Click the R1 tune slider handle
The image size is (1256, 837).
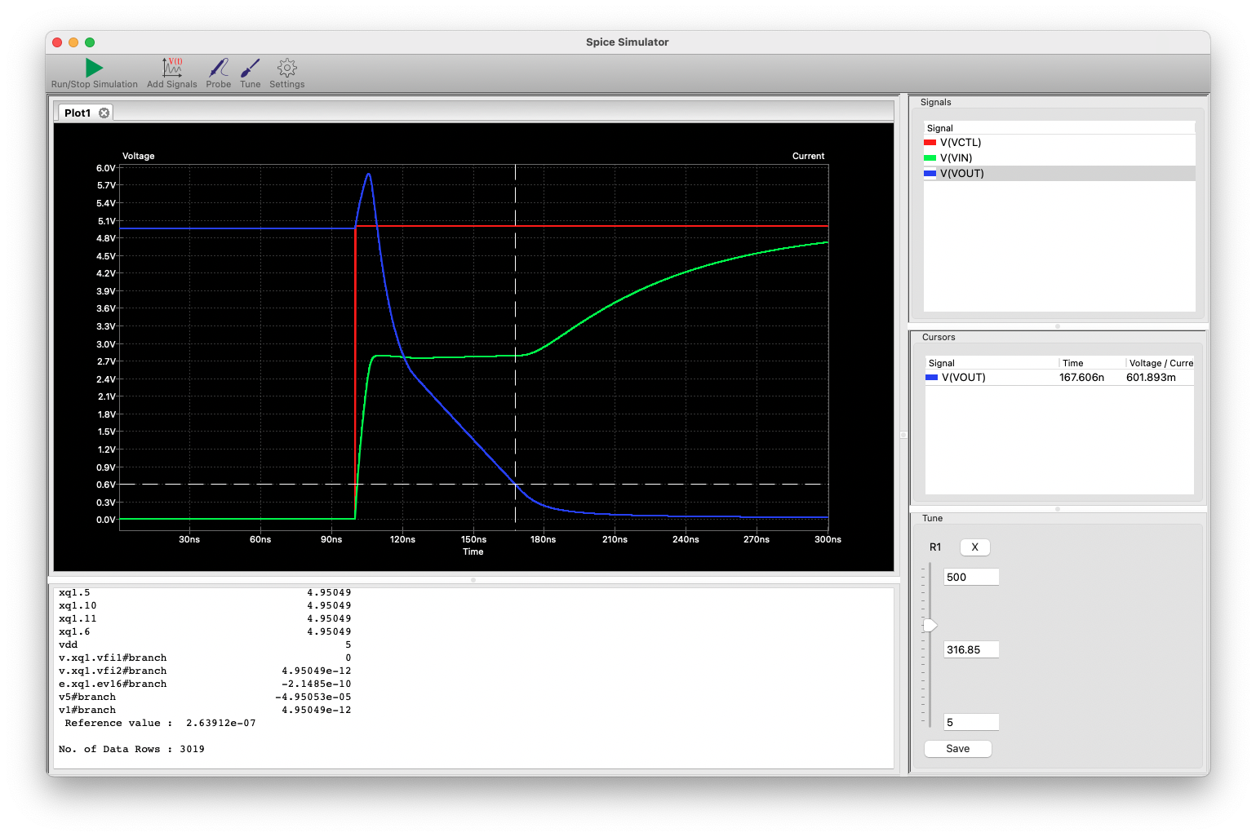click(930, 626)
